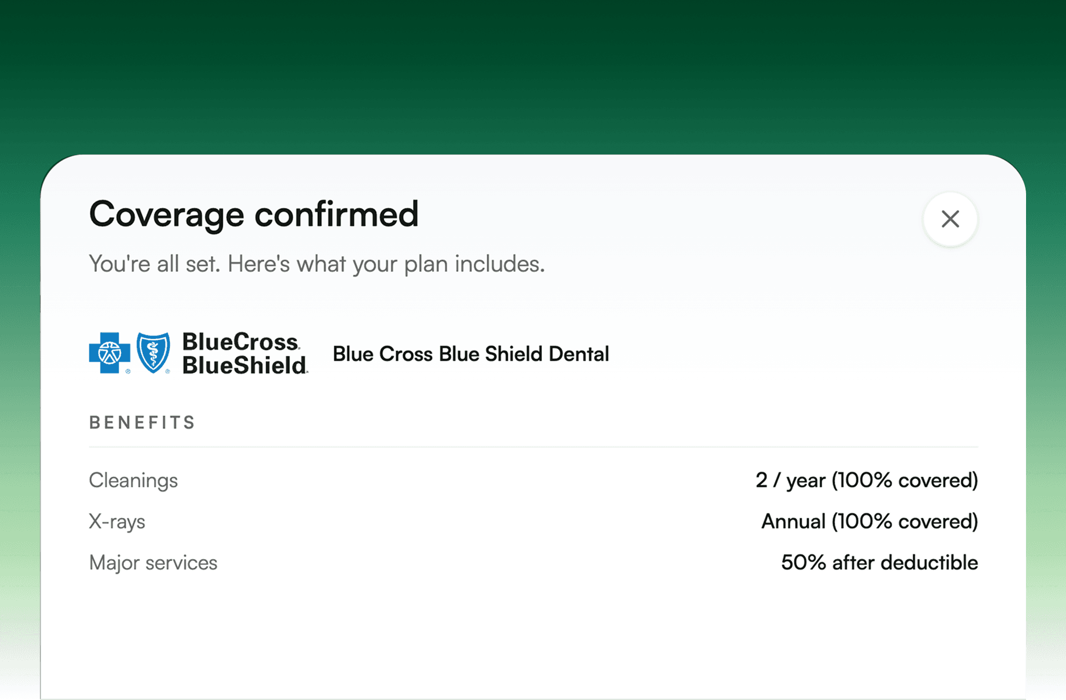This screenshot has height=700, width=1066.
Task: Click the Coverage confirmed heading
Action: pyautogui.click(x=253, y=214)
